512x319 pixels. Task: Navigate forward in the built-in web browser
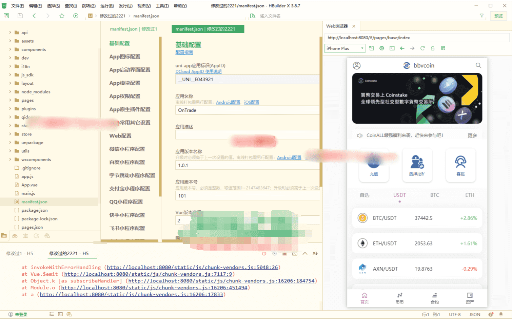[412, 48]
